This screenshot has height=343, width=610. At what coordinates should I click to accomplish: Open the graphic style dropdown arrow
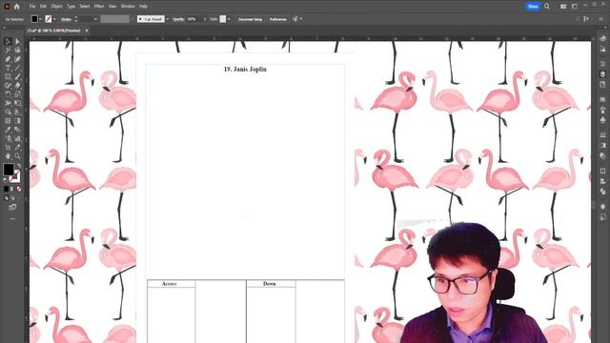click(x=229, y=19)
